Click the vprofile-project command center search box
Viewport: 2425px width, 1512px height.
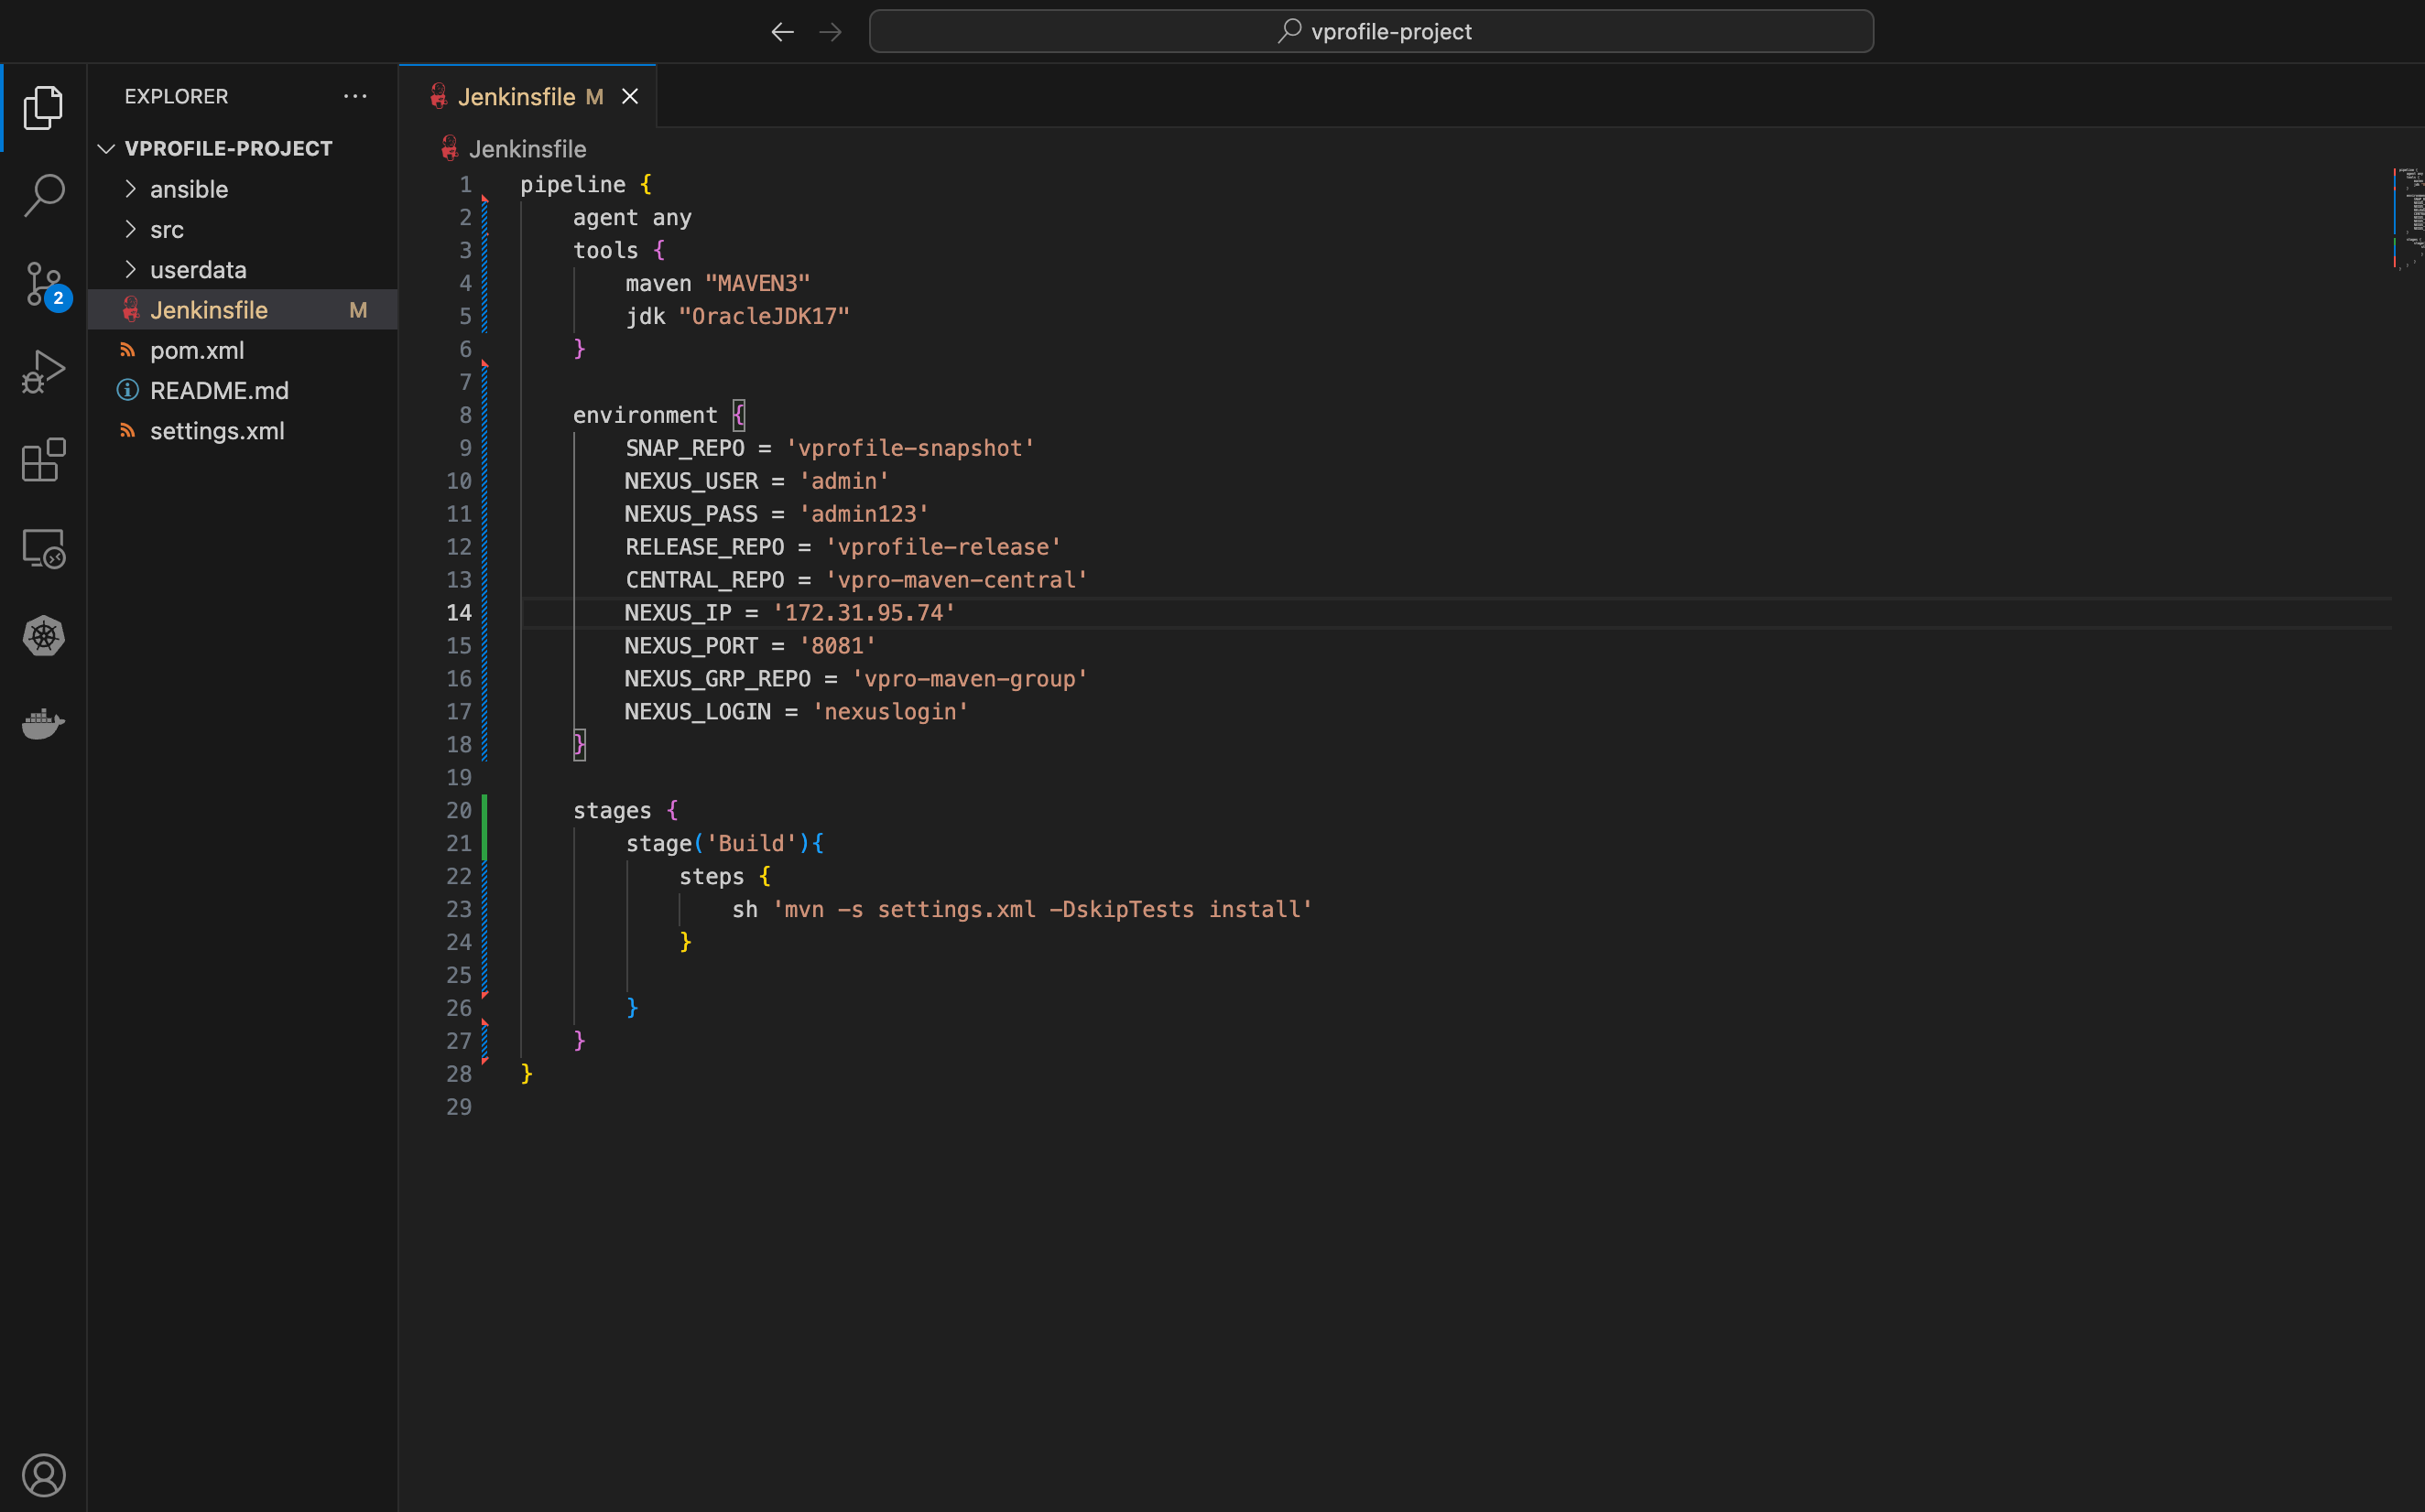coord(1371,31)
